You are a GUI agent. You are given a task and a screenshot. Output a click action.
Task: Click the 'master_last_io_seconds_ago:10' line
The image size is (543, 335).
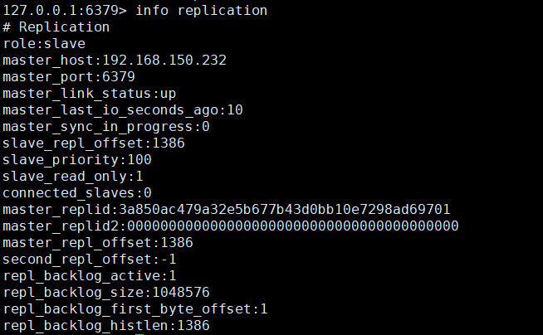122,110
